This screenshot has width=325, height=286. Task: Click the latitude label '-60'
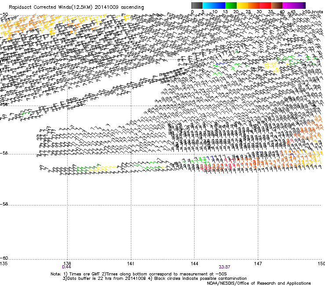[x=4, y=258]
